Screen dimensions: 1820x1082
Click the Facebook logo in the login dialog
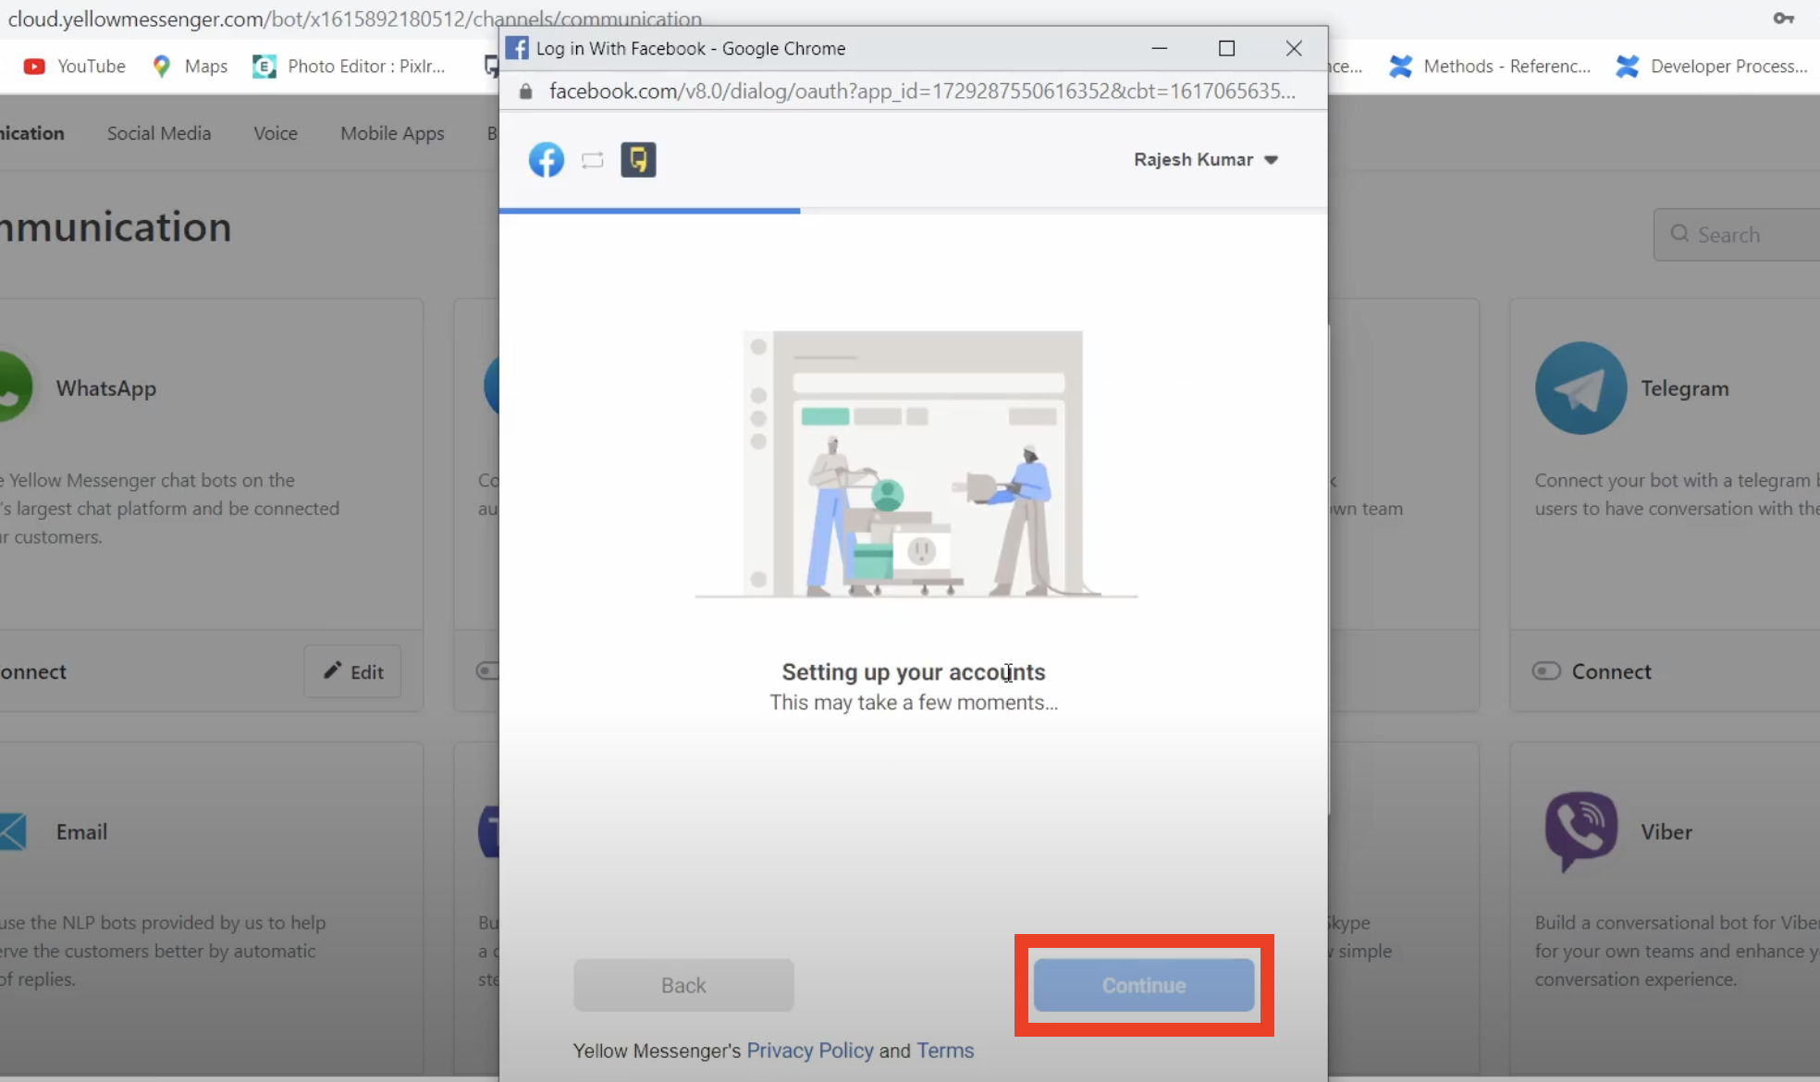click(546, 160)
